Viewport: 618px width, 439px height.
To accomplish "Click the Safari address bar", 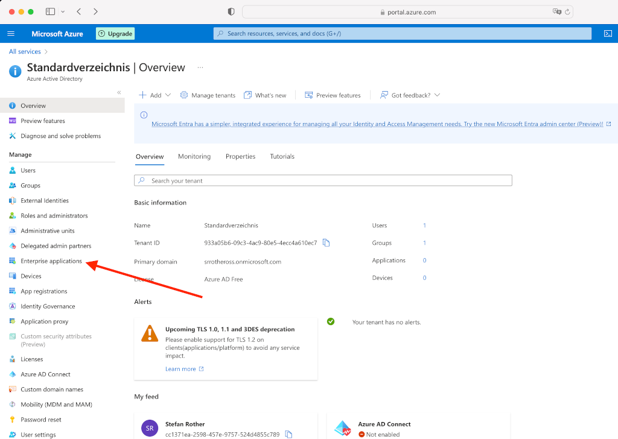I will coord(407,12).
